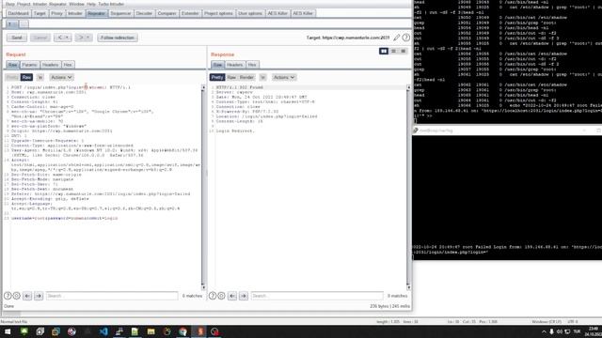Open the User options tab
The image size is (602, 338).
(250, 13)
